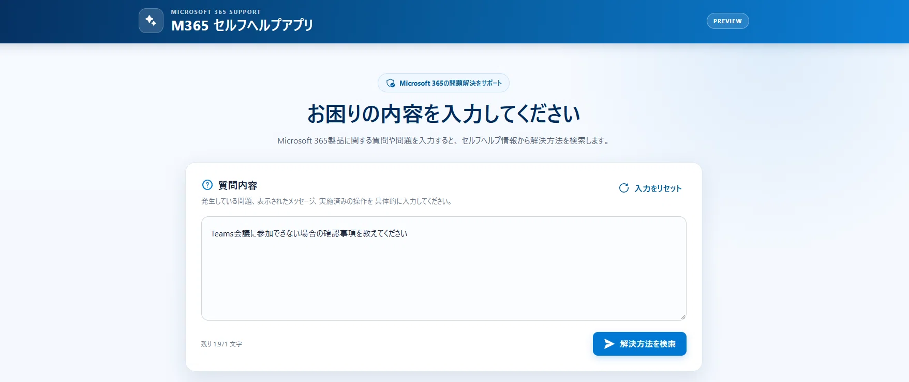Click the 残り 1,971 文字 character counter
Viewport: 909px width, 382px height.
pyautogui.click(x=221, y=344)
